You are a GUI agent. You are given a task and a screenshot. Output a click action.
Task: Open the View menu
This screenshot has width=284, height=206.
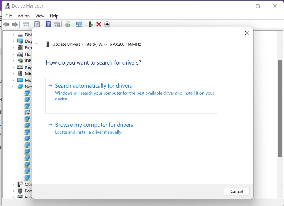coord(40,16)
